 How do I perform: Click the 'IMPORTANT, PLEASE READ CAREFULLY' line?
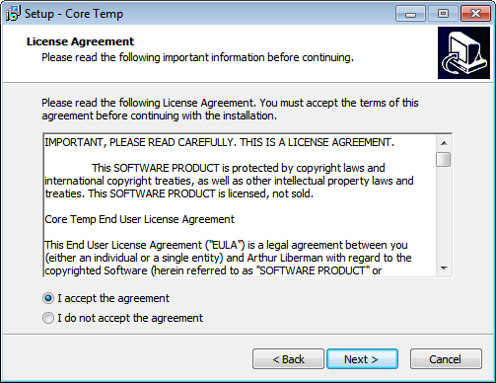point(219,142)
